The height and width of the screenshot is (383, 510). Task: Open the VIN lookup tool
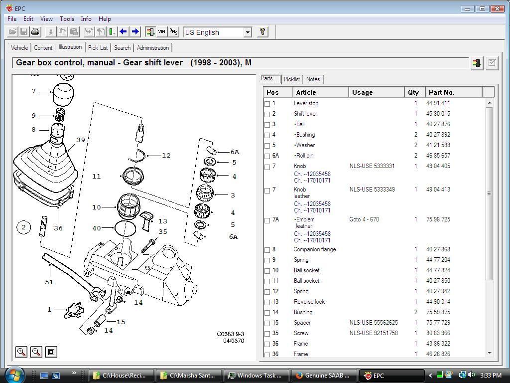click(161, 32)
